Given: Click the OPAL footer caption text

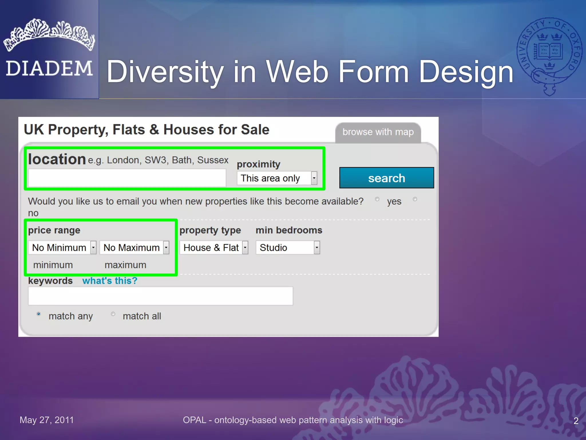Looking at the screenshot, I should (293, 420).
